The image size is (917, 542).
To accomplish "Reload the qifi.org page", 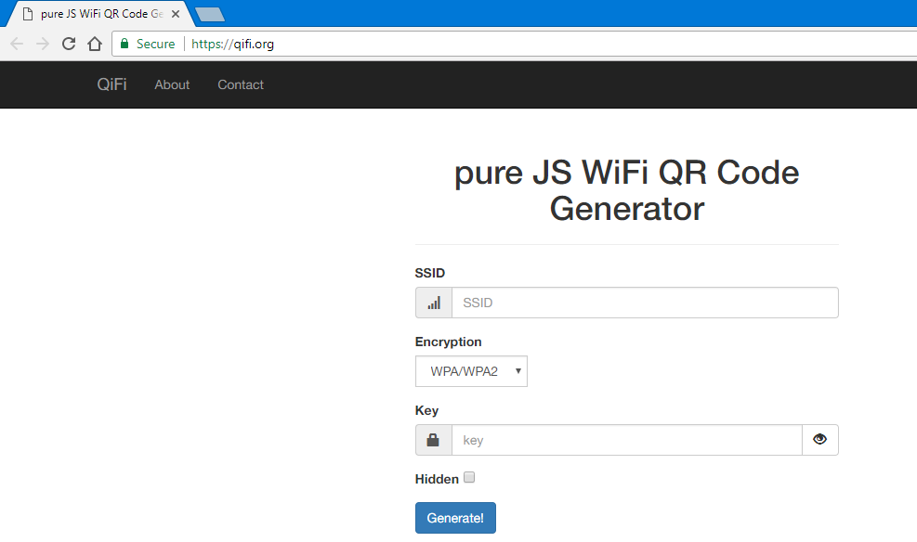I will (x=69, y=44).
